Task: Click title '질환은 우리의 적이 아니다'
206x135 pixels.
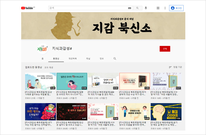Action: point(70,93)
